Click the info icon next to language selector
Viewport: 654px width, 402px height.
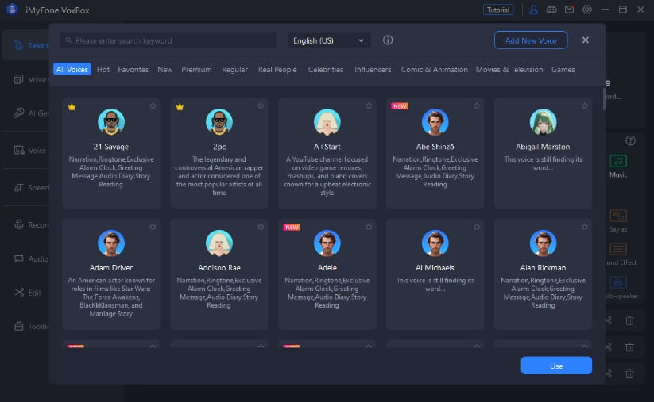388,40
